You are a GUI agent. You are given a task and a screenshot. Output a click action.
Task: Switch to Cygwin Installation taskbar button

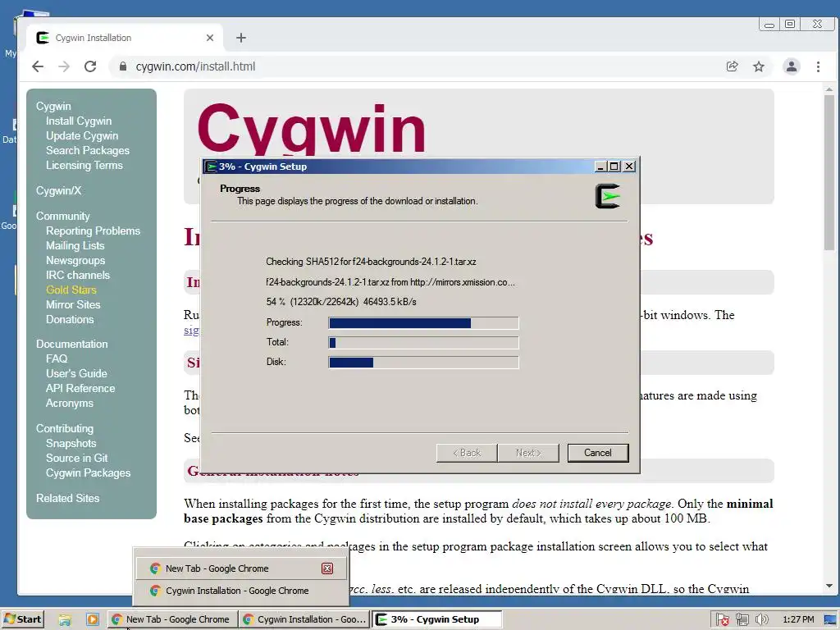tap(304, 619)
